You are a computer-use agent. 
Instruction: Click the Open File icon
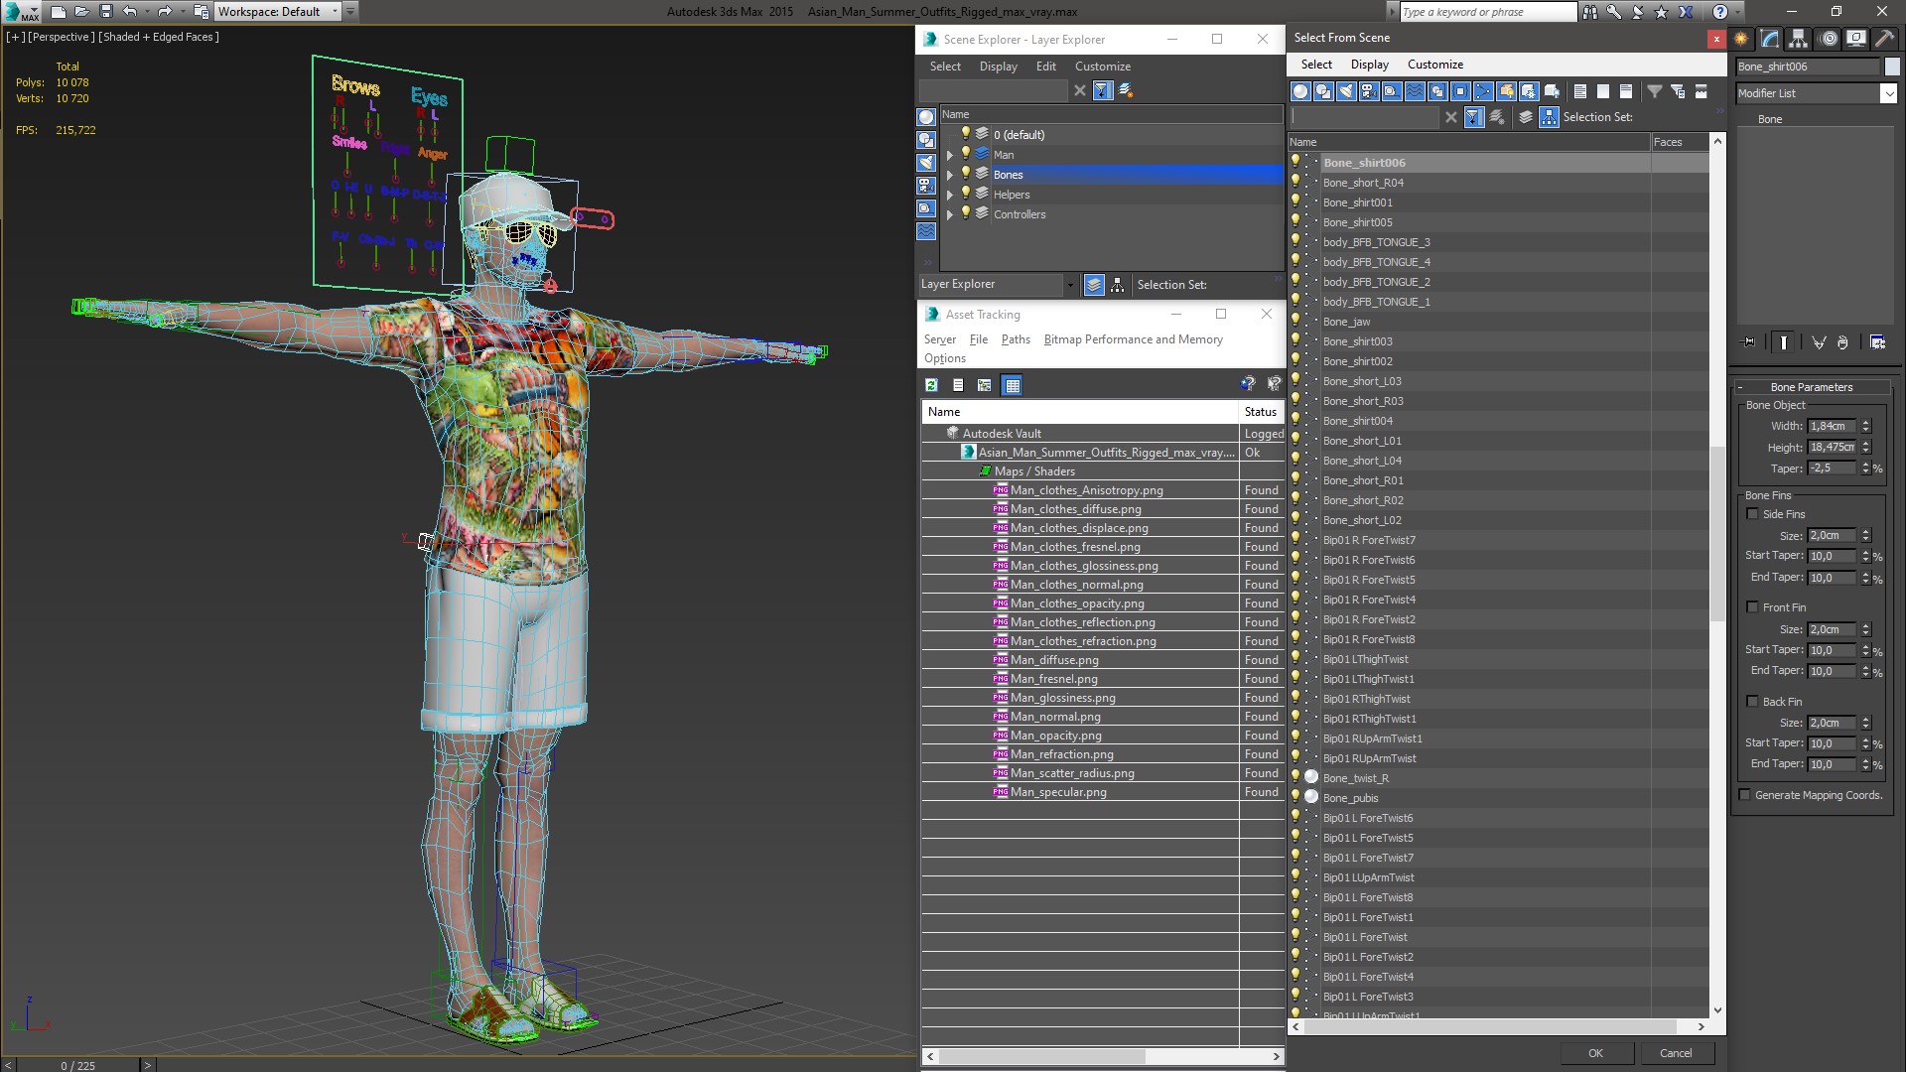tap(82, 12)
